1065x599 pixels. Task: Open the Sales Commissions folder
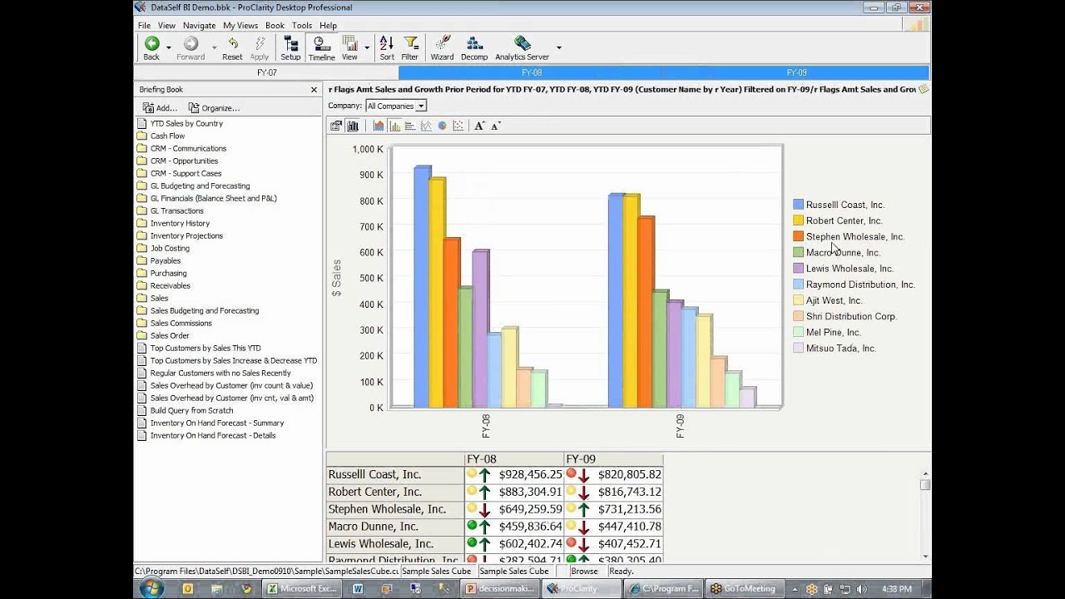[181, 323]
